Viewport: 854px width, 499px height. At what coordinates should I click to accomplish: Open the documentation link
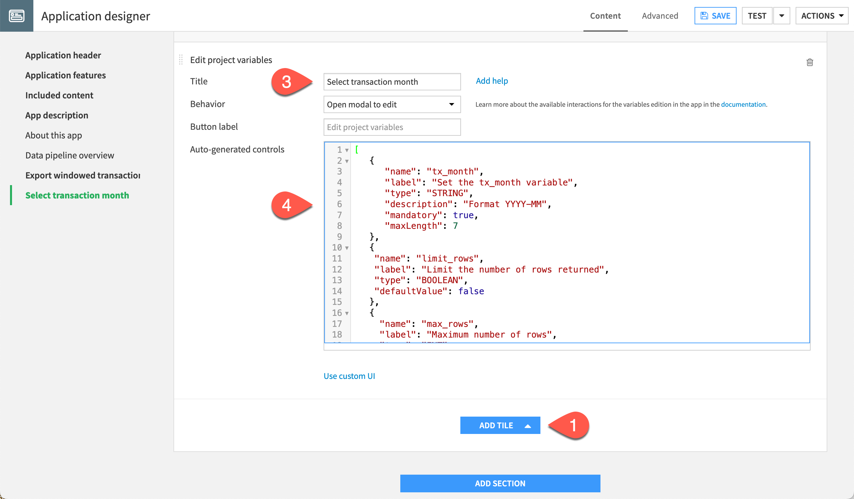(743, 104)
